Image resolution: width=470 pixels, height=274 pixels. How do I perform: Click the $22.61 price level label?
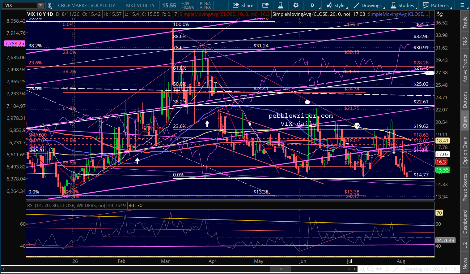pos(421,102)
